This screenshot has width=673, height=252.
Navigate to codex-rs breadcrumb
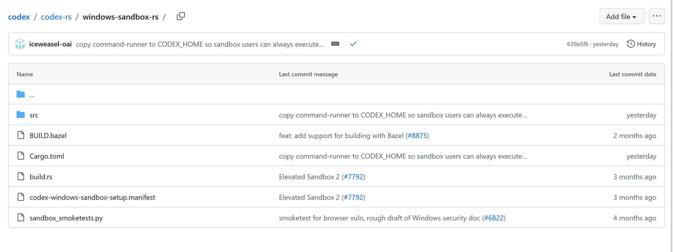click(x=56, y=17)
